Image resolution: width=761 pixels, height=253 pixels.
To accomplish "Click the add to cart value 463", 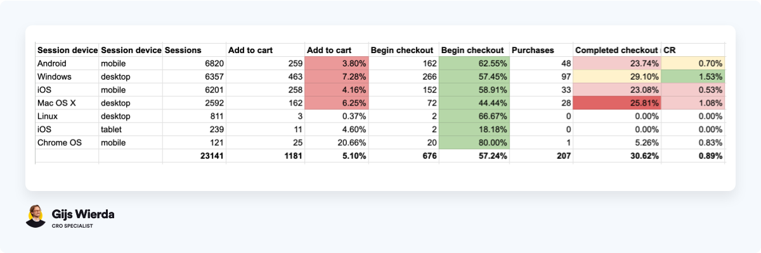I will click(266, 77).
